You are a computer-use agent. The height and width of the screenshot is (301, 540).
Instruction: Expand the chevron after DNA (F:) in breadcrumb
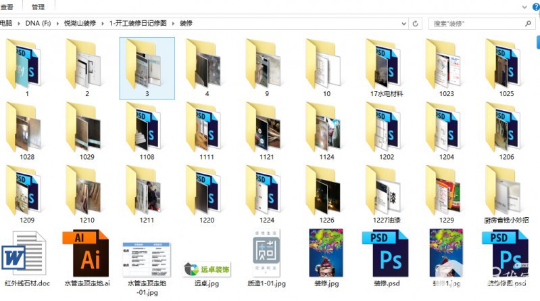point(59,24)
